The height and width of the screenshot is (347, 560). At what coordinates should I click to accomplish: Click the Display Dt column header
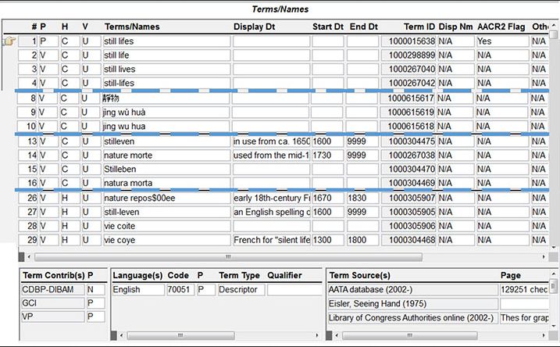[255, 27]
